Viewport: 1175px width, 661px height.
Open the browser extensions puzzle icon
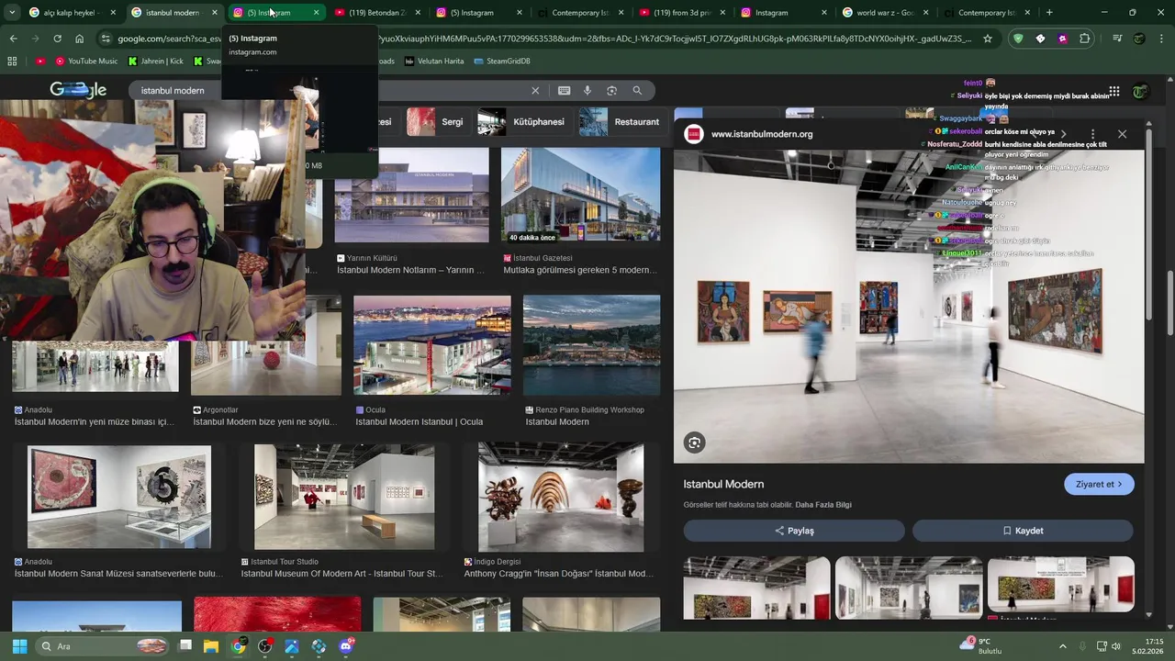[x=1085, y=39]
